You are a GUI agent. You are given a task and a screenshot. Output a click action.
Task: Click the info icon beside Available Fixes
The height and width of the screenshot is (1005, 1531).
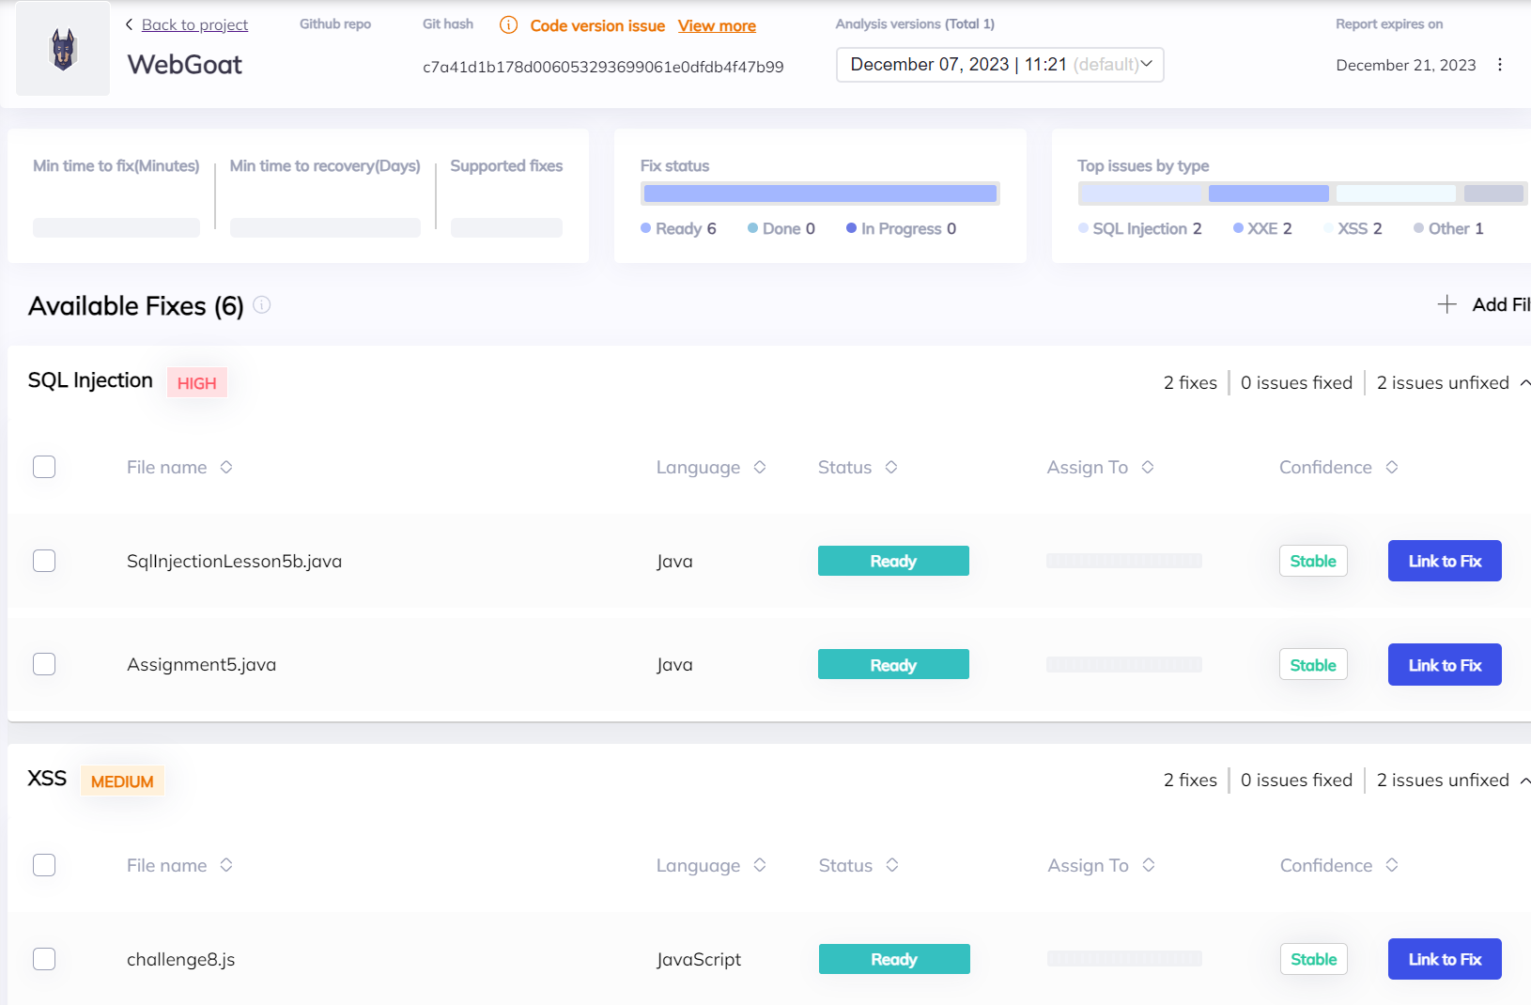click(x=262, y=305)
